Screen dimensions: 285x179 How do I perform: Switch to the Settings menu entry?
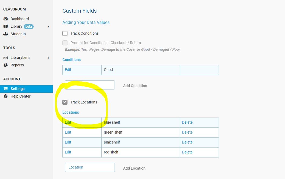coord(17,88)
